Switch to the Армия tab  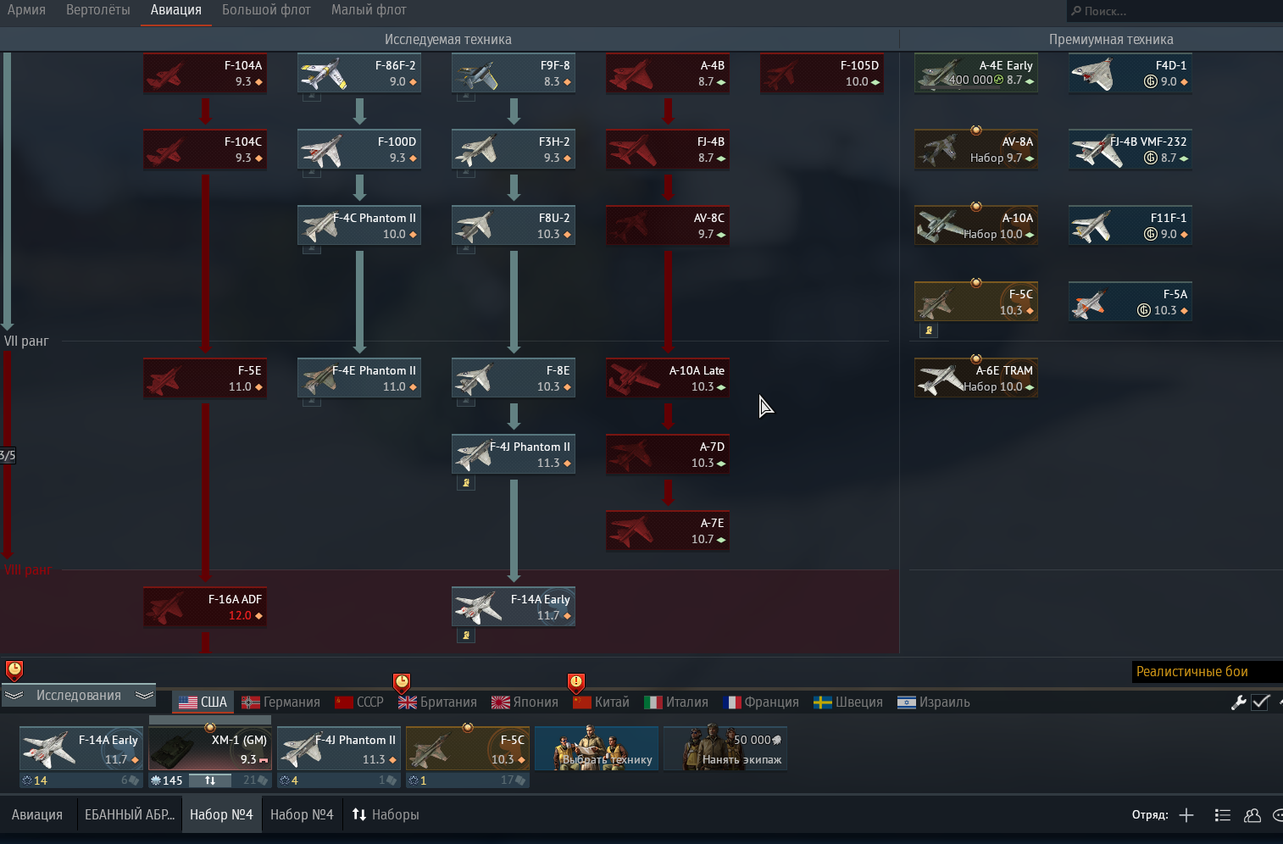click(x=26, y=10)
